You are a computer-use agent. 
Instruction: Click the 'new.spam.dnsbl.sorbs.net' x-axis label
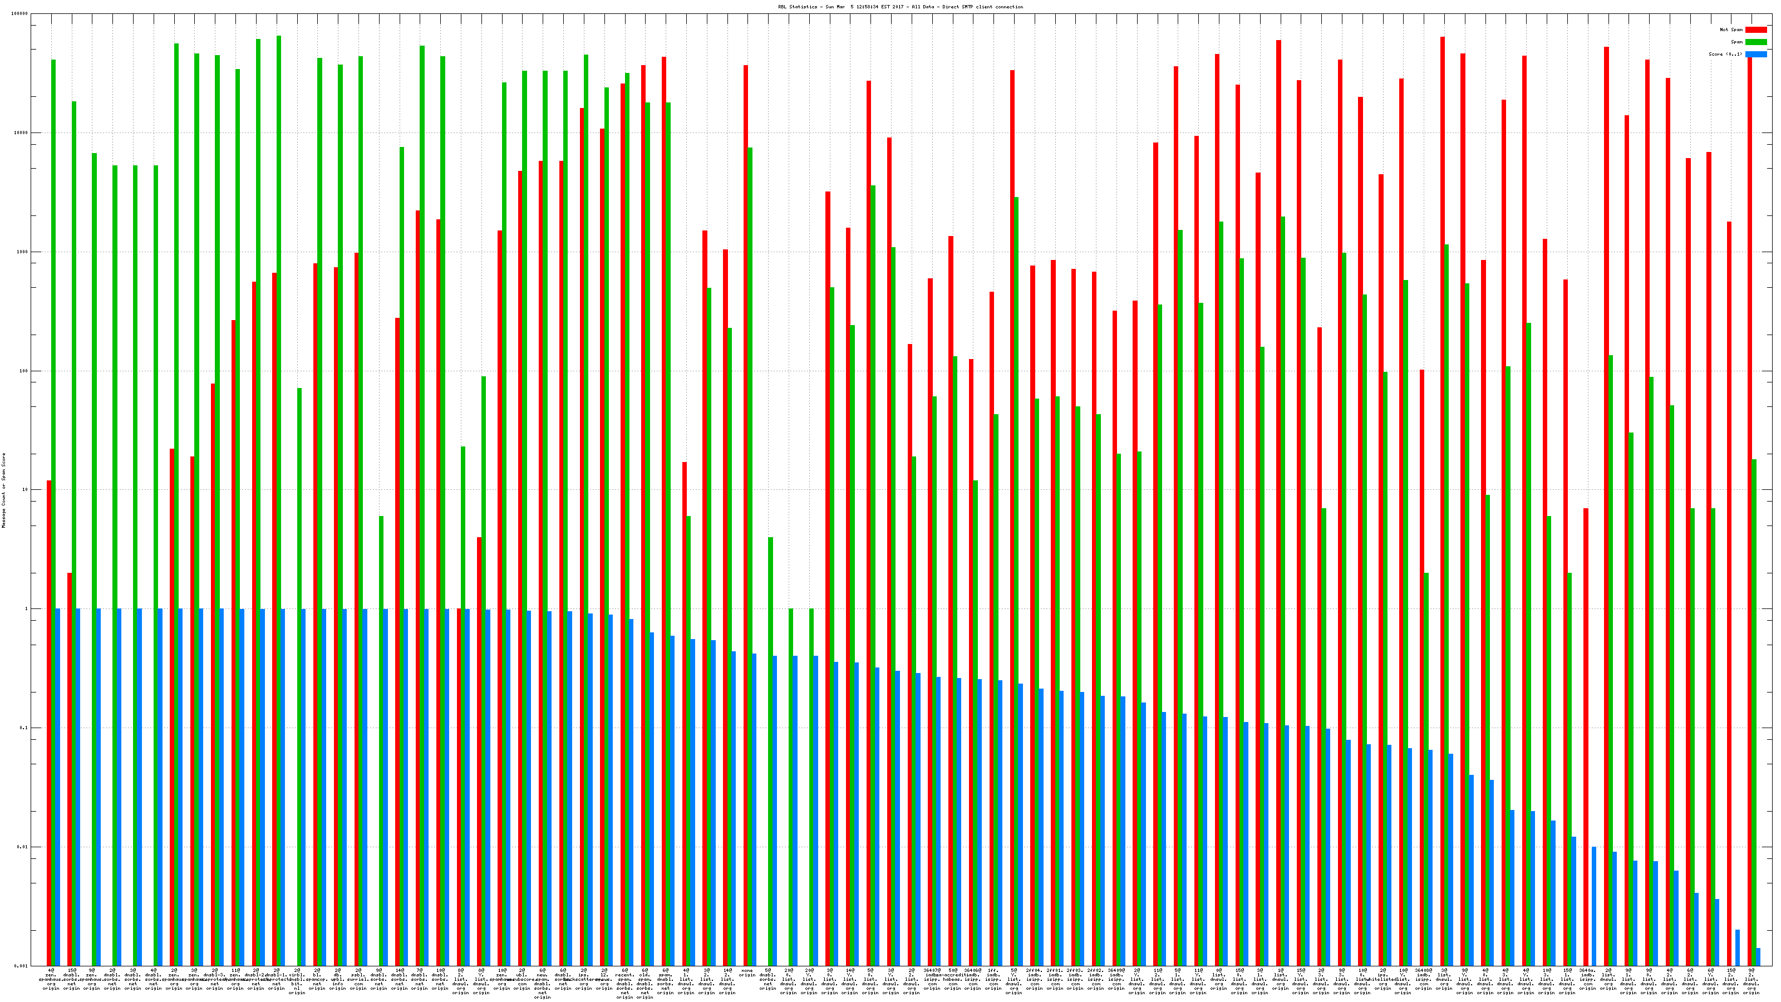pyautogui.click(x=543, y=983)
